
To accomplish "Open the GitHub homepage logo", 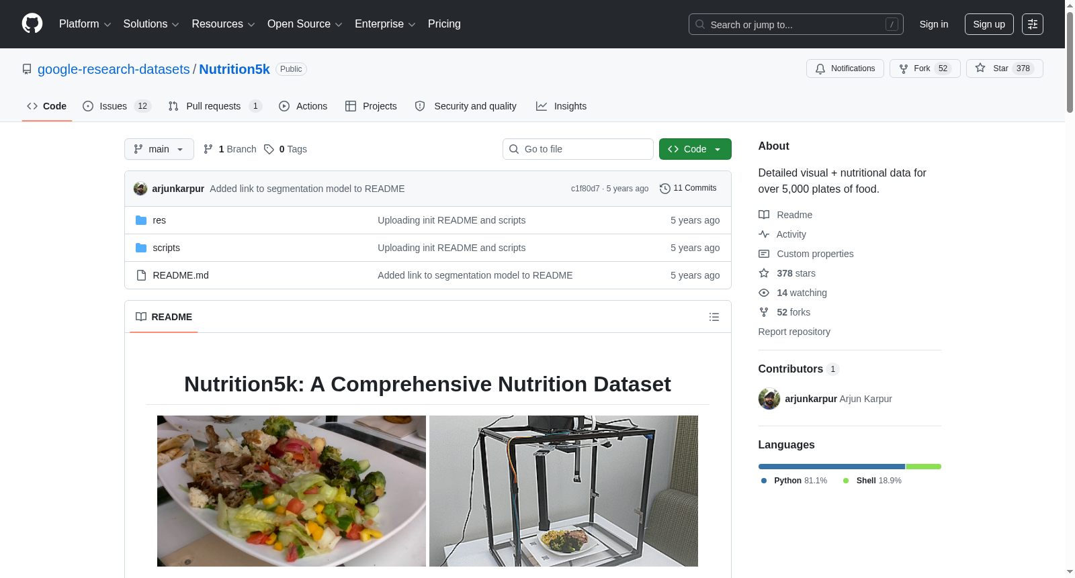I will (32, 23).
